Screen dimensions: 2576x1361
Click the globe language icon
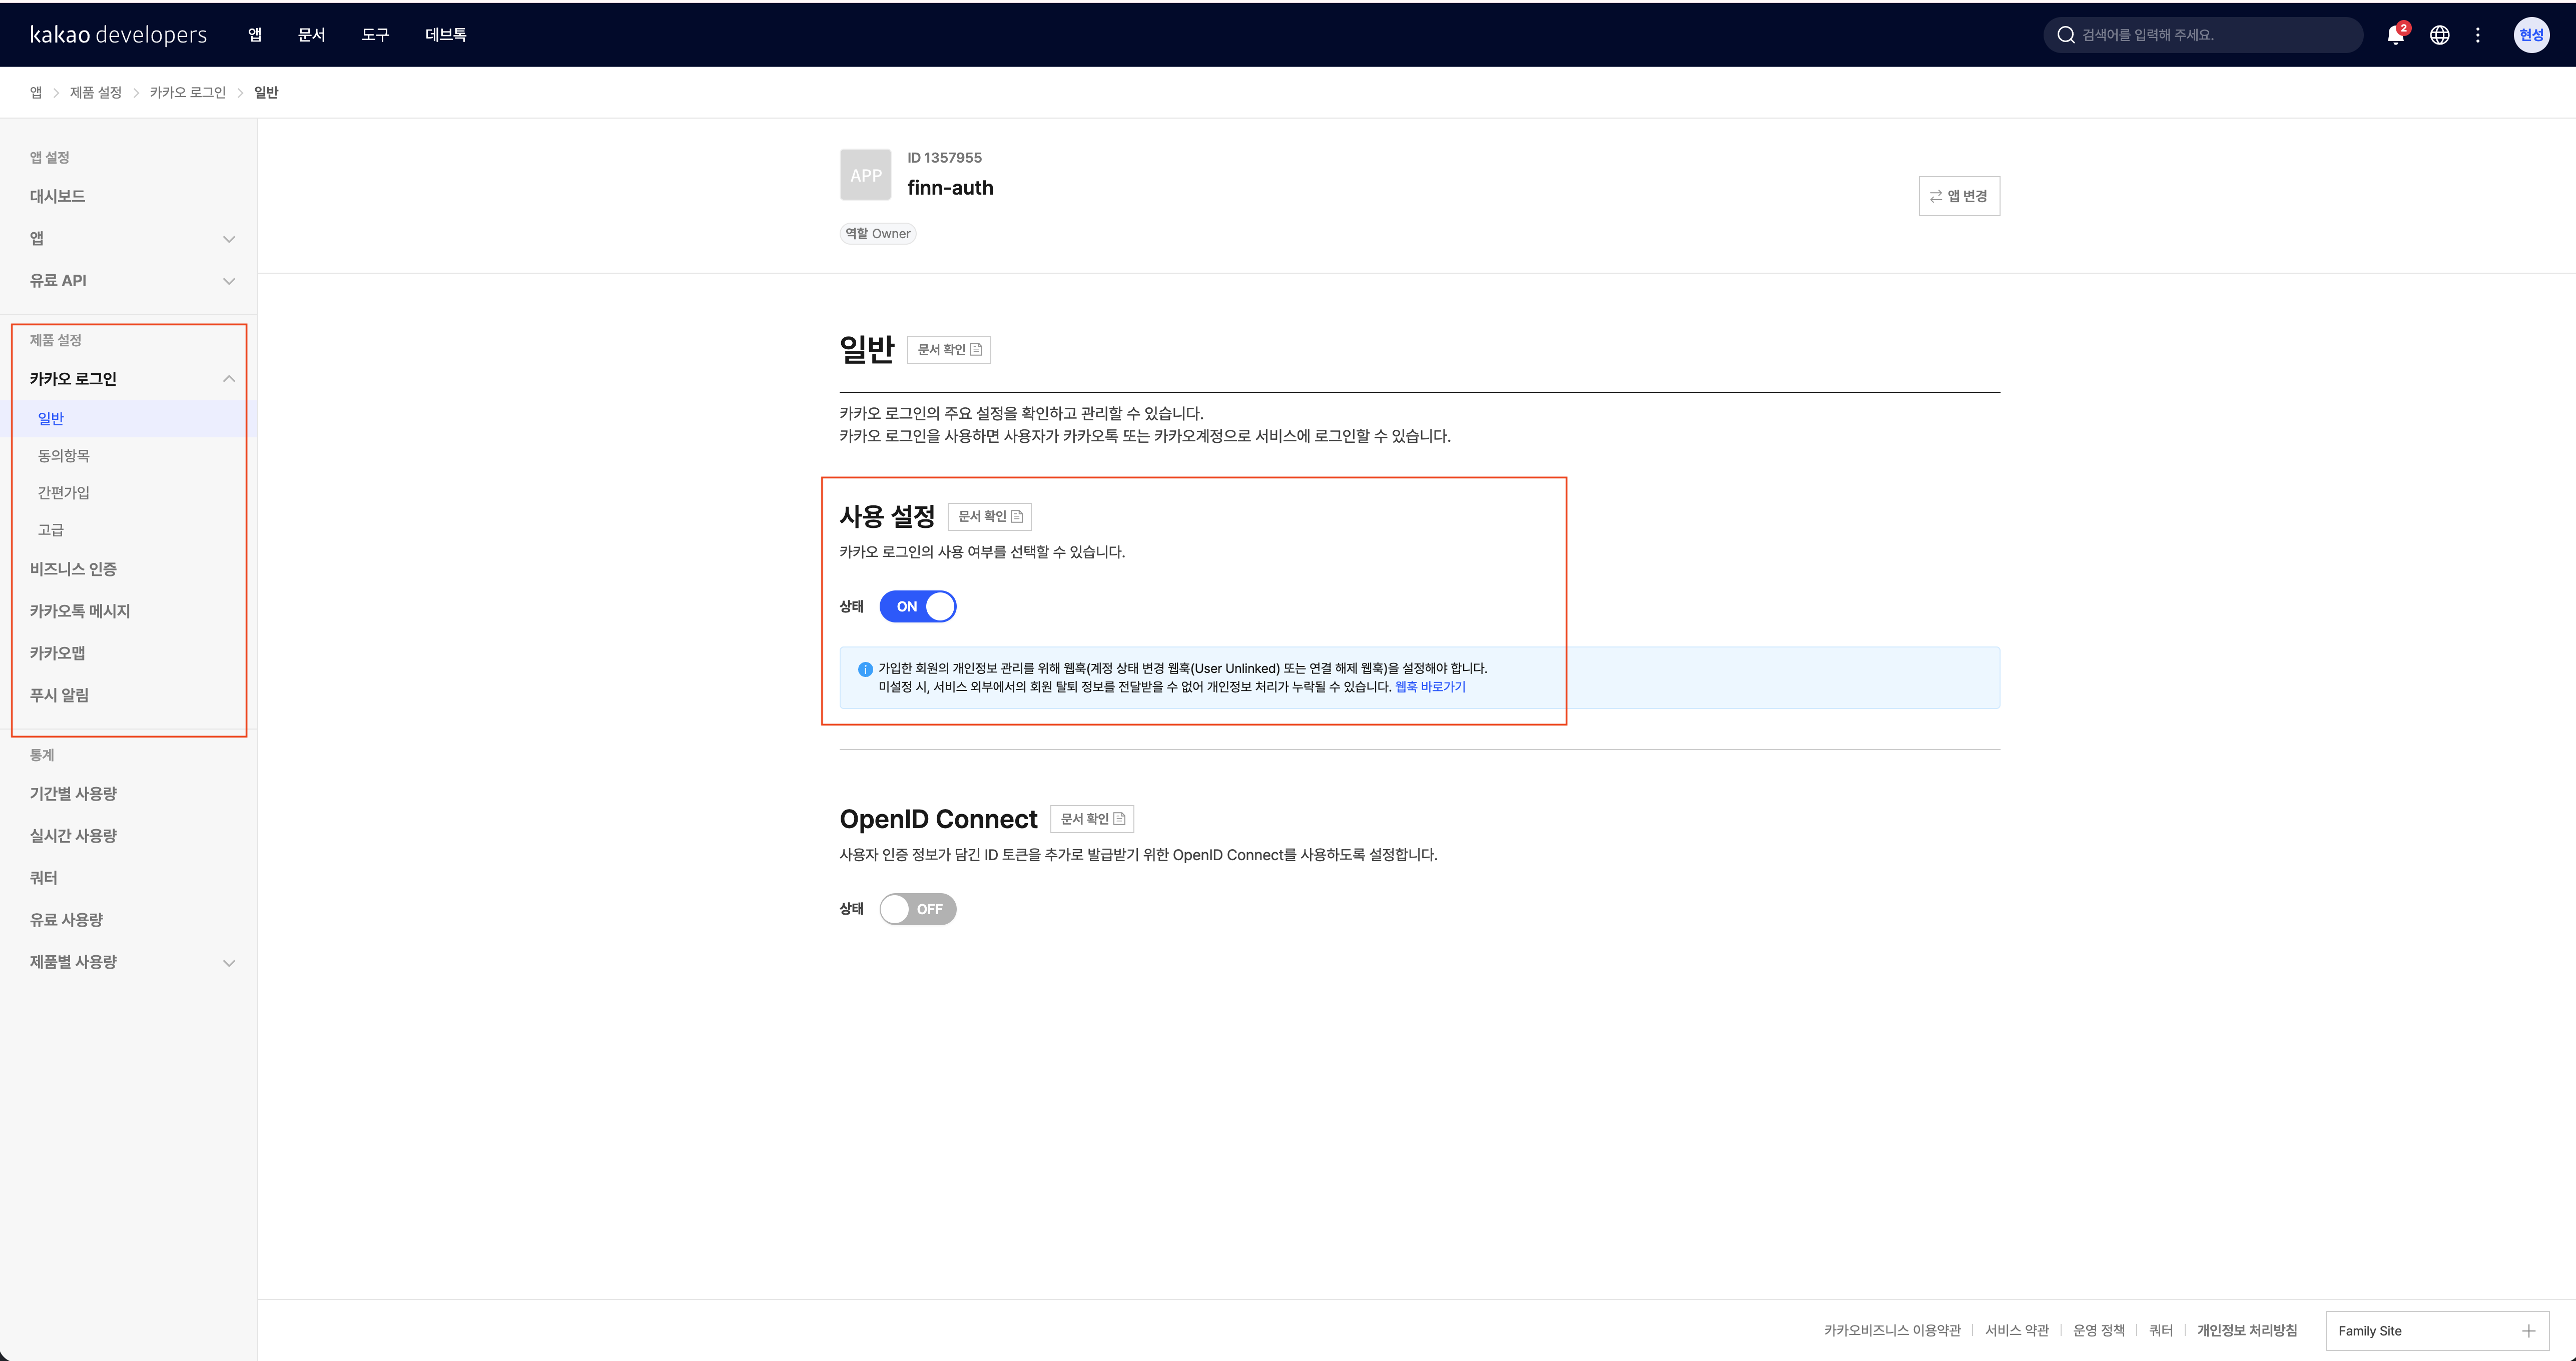click(x=2440, y=35)
